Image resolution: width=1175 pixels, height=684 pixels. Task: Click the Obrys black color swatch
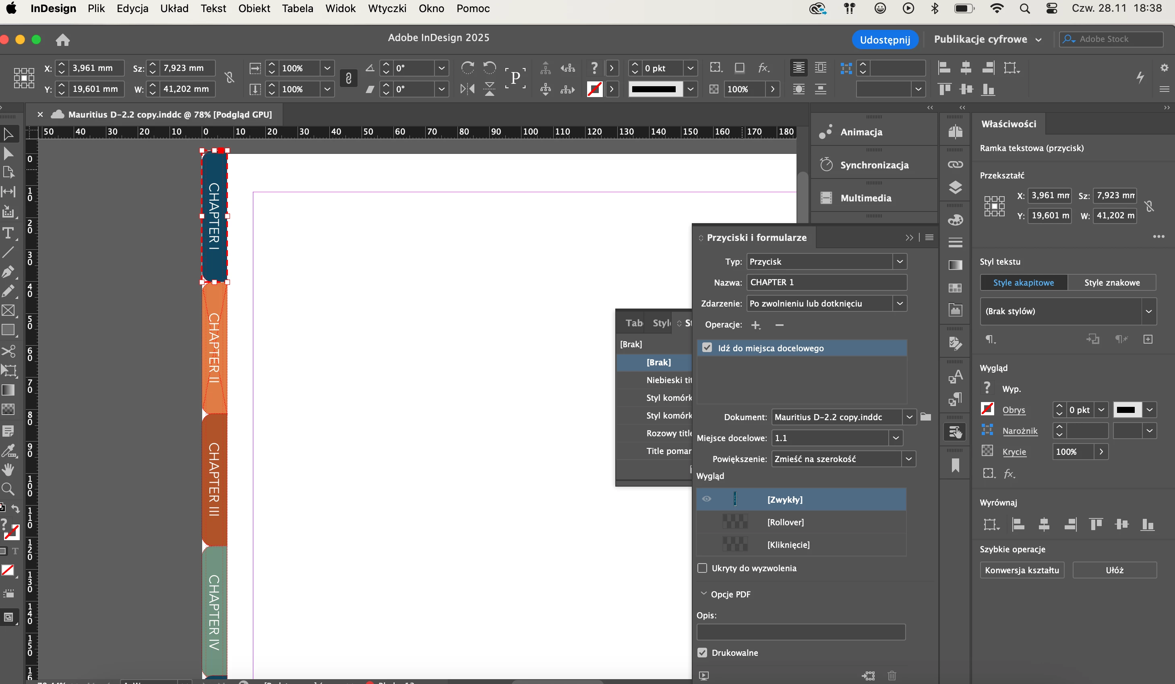point(1127,410)
